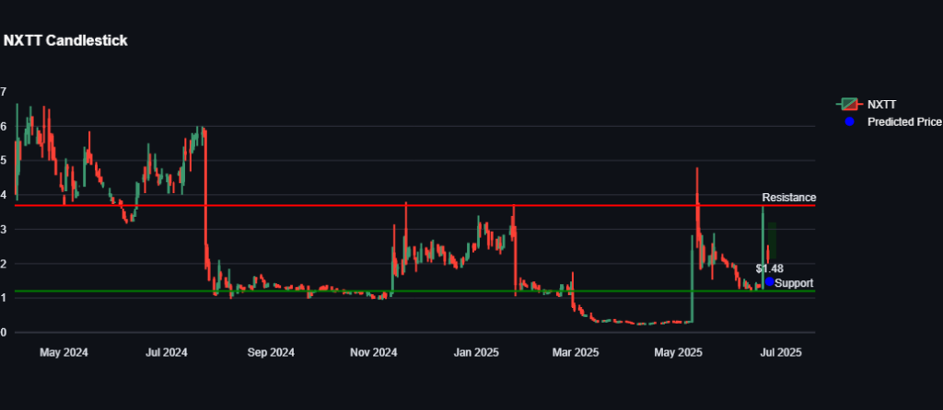Click the May 2024 x-axis label
Screen dimensions: 943x410
64,352
